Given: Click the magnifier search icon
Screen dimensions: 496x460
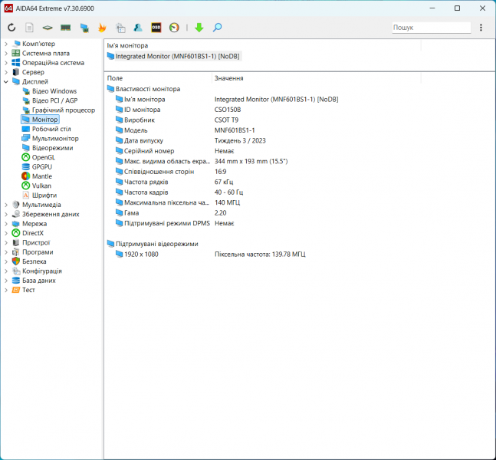Looking at the screenshot, I should click(x=217, y=28).
